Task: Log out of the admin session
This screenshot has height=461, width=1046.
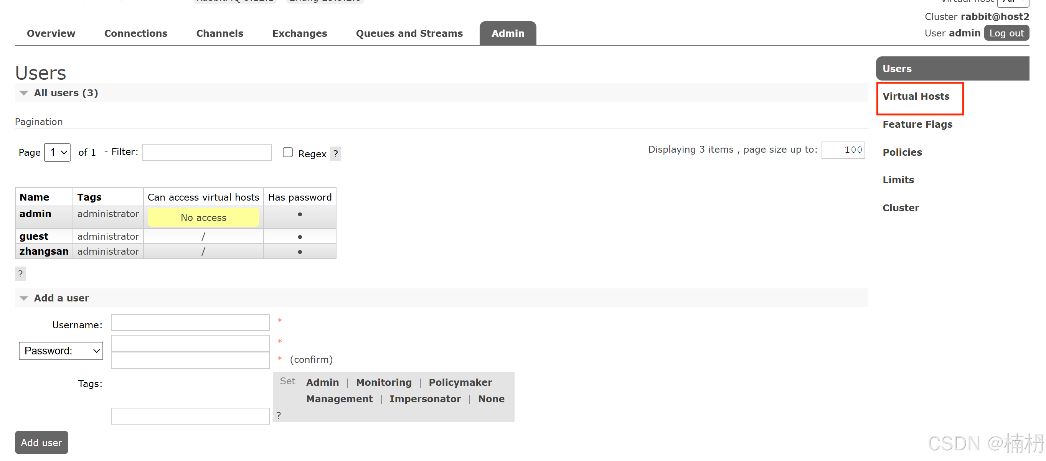Action: tap(1006, 33)
